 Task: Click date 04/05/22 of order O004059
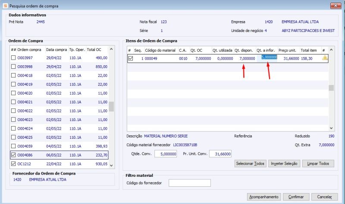pos(53,146)
